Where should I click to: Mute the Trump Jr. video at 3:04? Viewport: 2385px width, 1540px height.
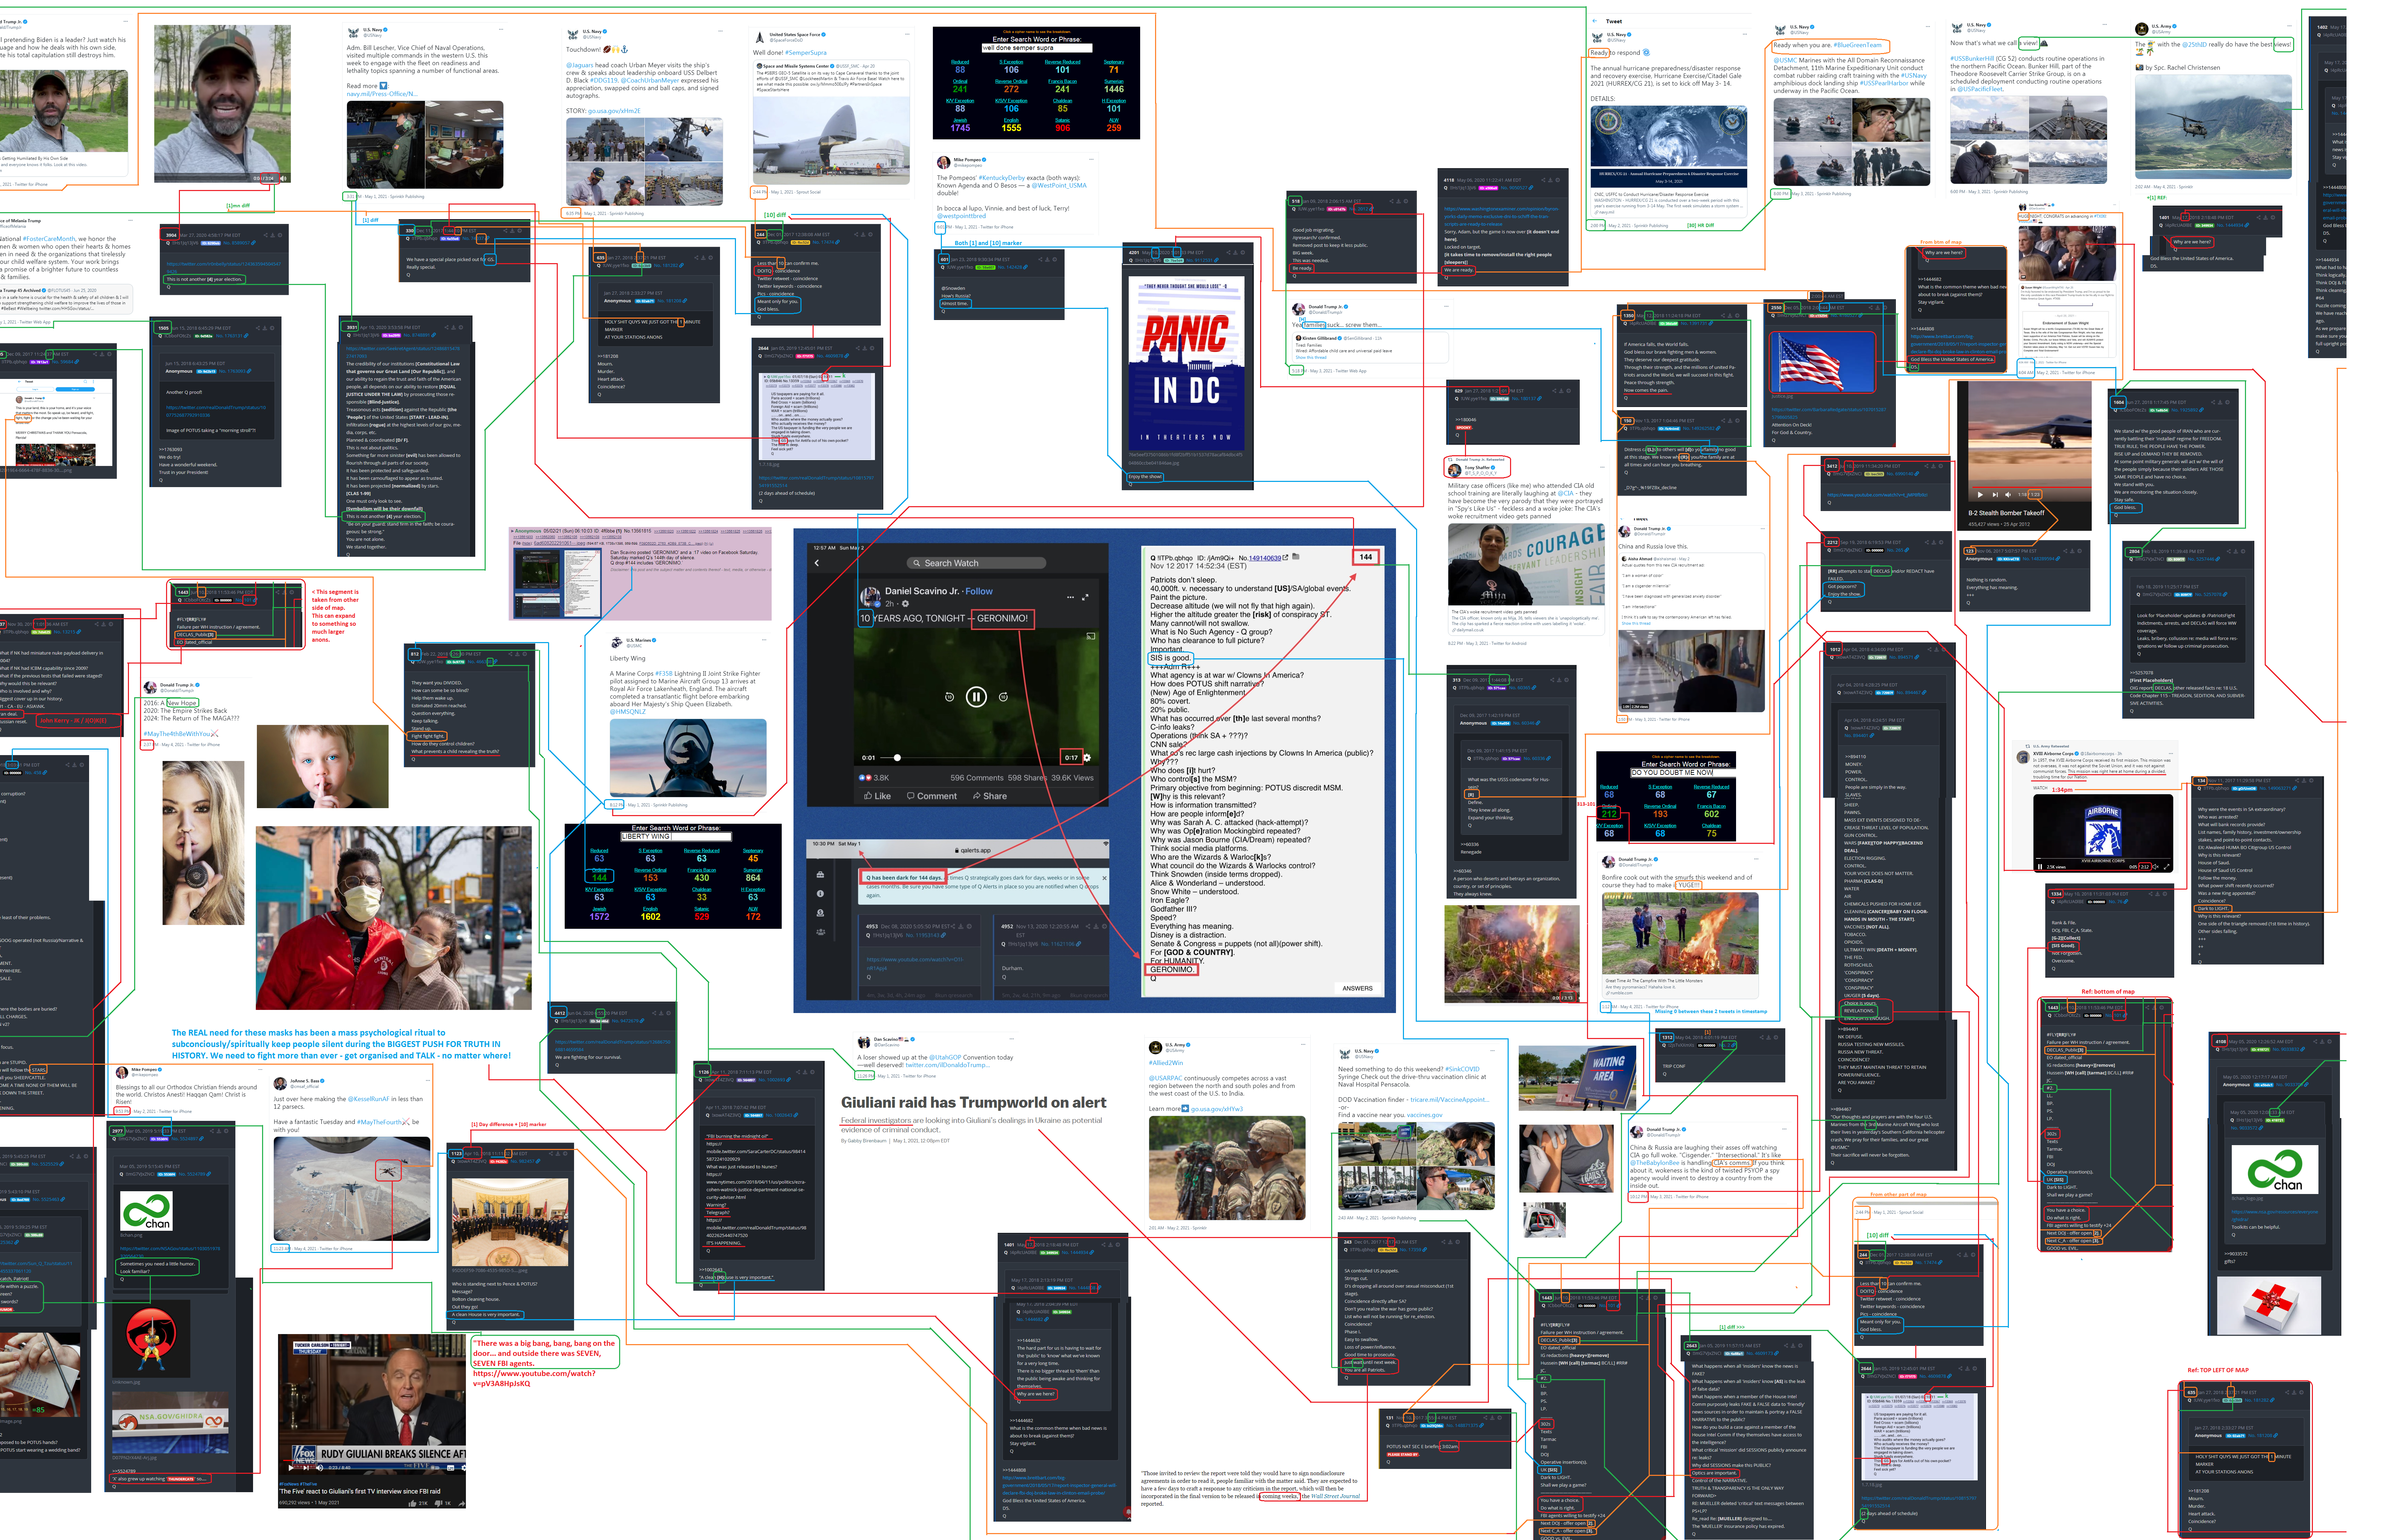(x=283, y=179)
